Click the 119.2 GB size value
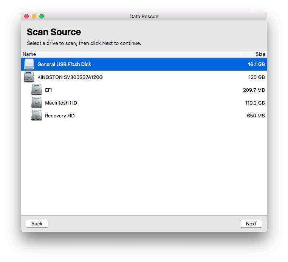 click(x=255, y=103)
